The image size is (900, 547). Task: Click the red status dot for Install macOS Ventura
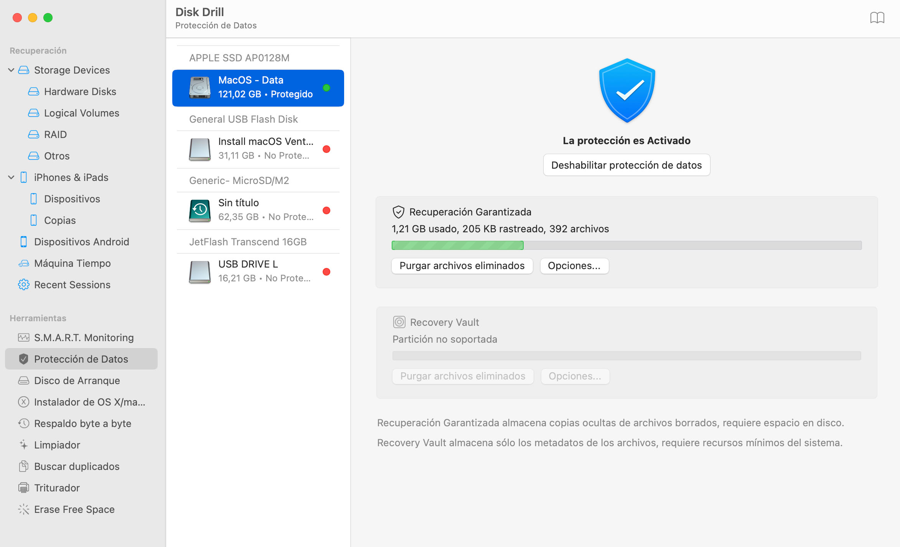click(326, 149)
